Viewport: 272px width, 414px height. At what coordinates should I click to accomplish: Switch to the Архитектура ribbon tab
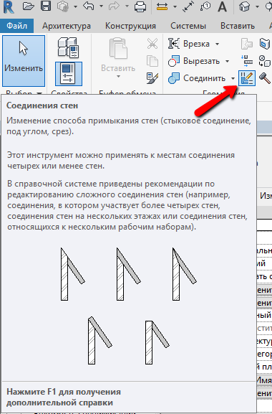point(67,26)
